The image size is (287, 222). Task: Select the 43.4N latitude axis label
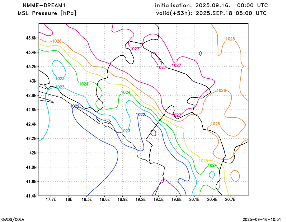click(31, 52)
